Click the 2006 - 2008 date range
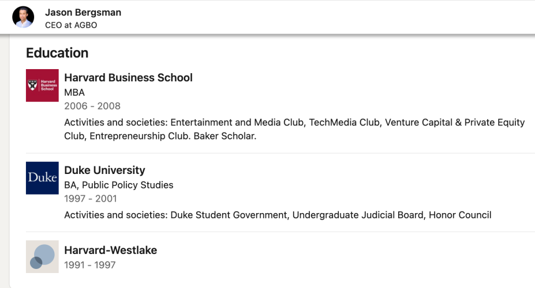The width and height of the screenshot is (535, 288). click(92, 106)
